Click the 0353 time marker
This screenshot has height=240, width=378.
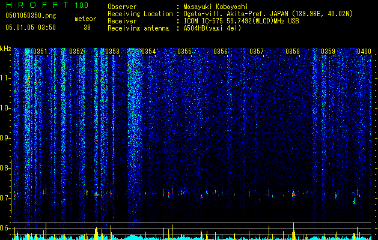pos(112,52)
